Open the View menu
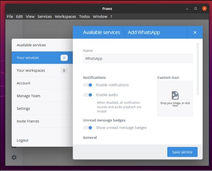The width and height of the screenshot is (212, 171). tap(30, 16)
